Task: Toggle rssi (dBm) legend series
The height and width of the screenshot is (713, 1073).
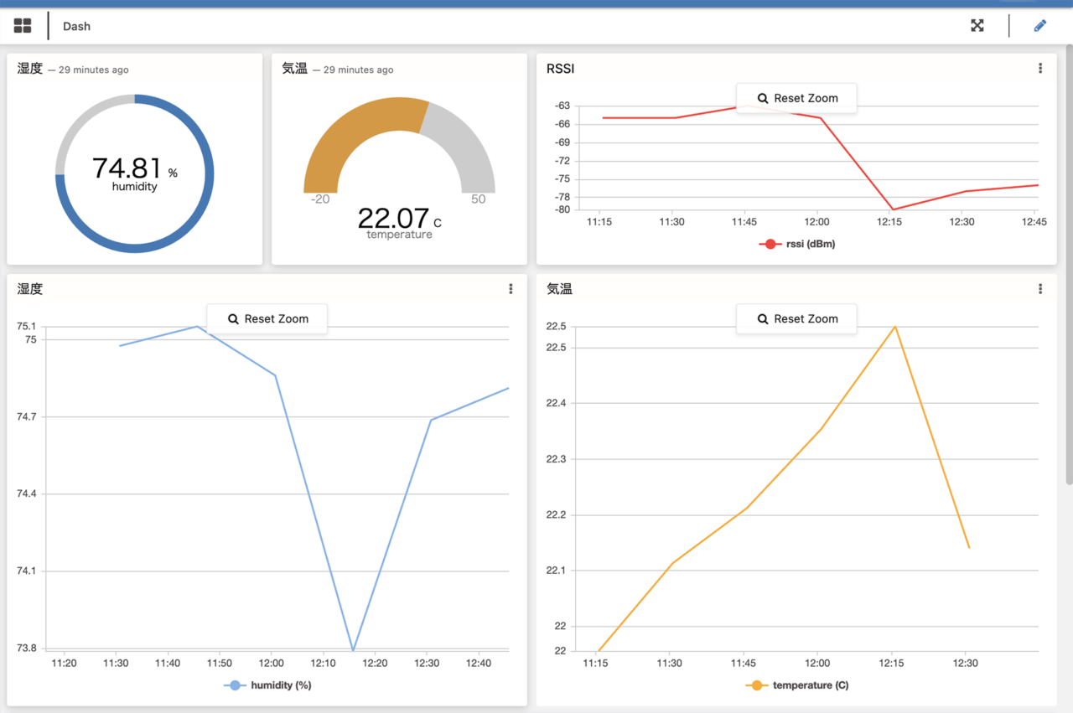Action: [x=809, y=244]
